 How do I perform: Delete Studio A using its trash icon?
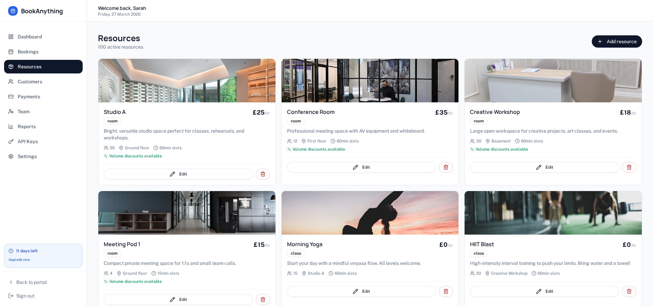point(263,174)
